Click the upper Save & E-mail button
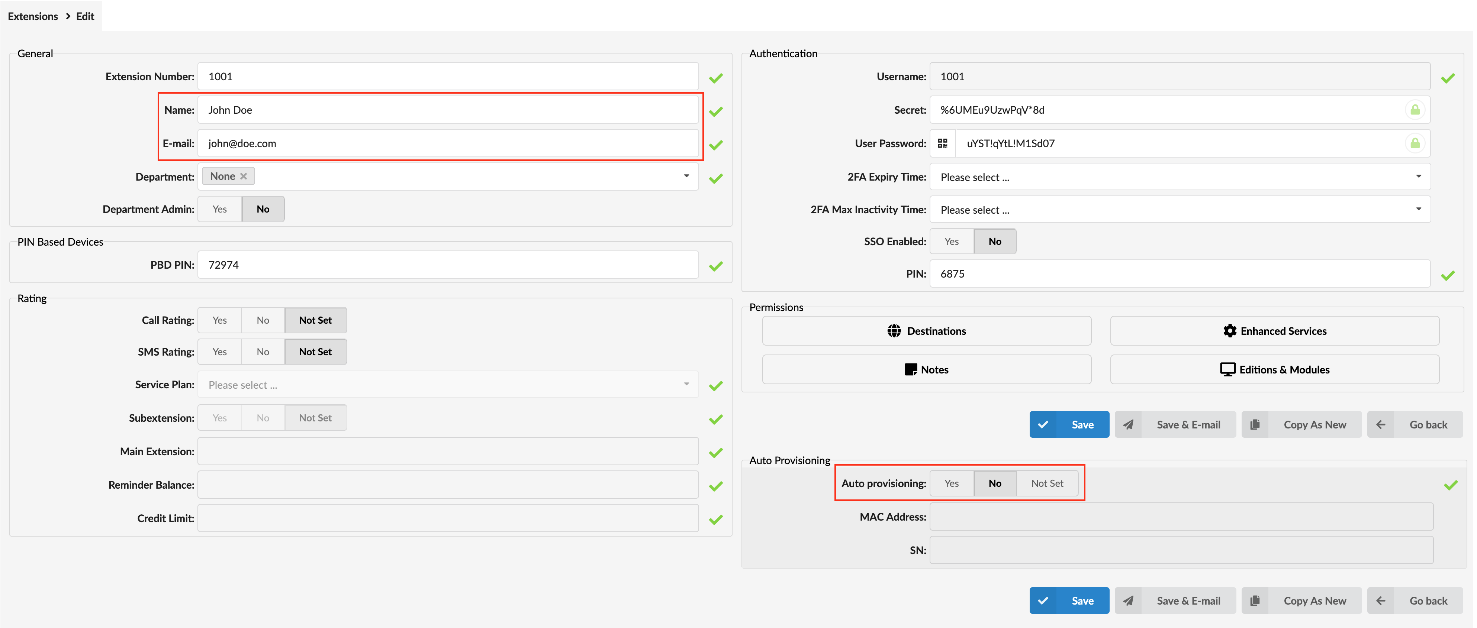The width and height of the screenshot is (1477, 628). pyautogui.click(x=1175, y=425)
